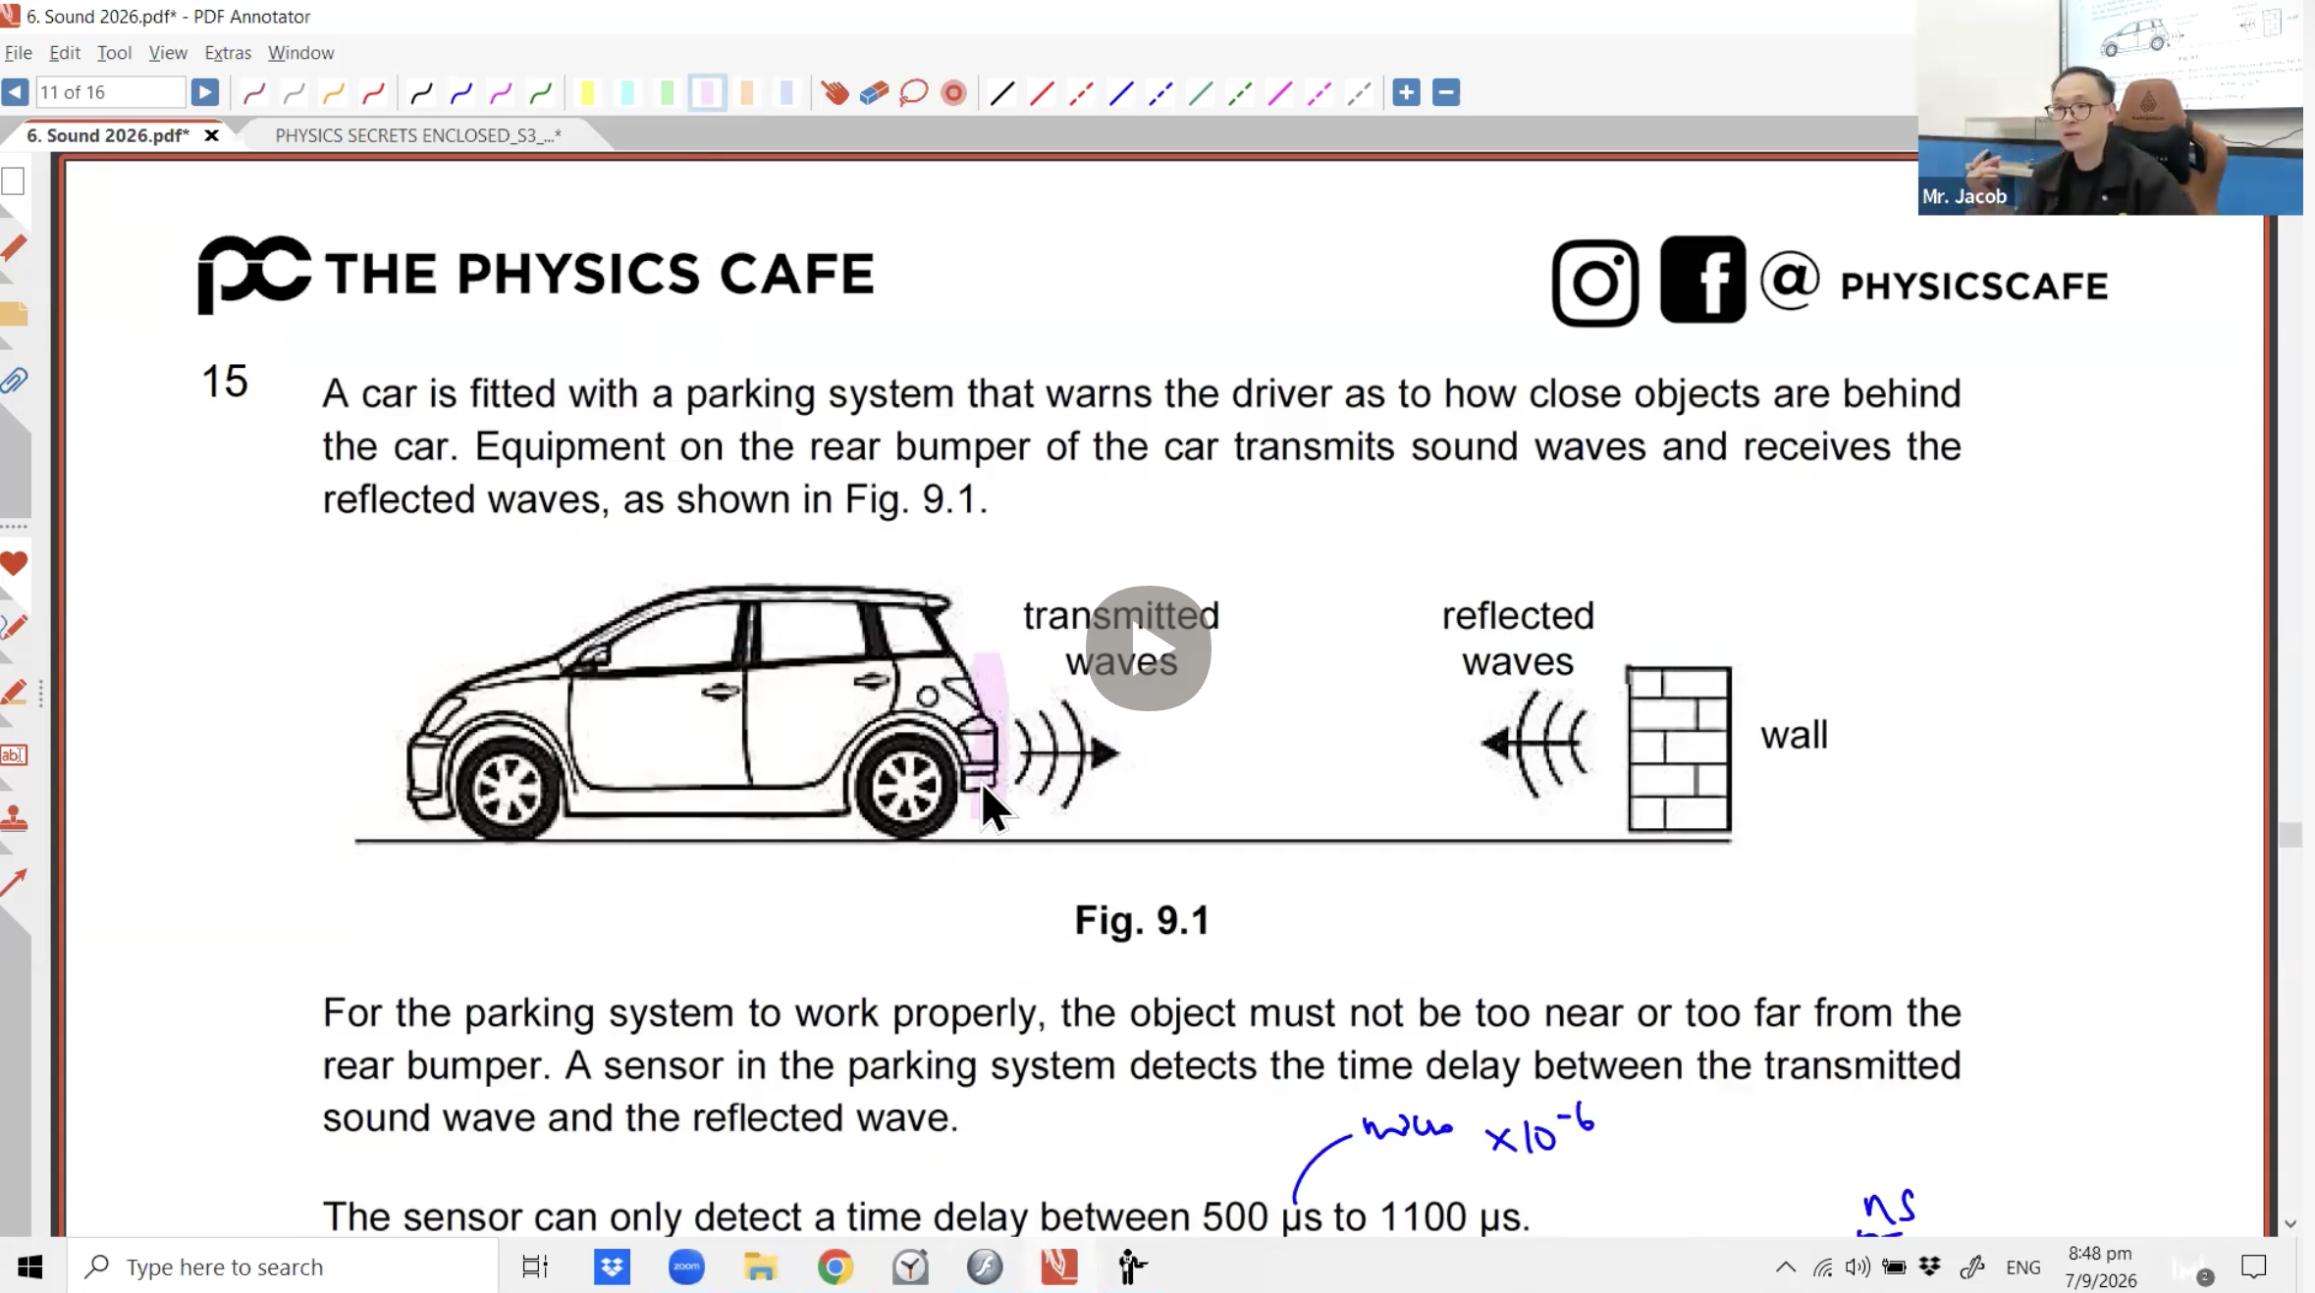Switch to the 6. Sound 2026.pdf tab
This screenshot has height=1293, width=2315.
pyautogui.click(x=108, y=135)
